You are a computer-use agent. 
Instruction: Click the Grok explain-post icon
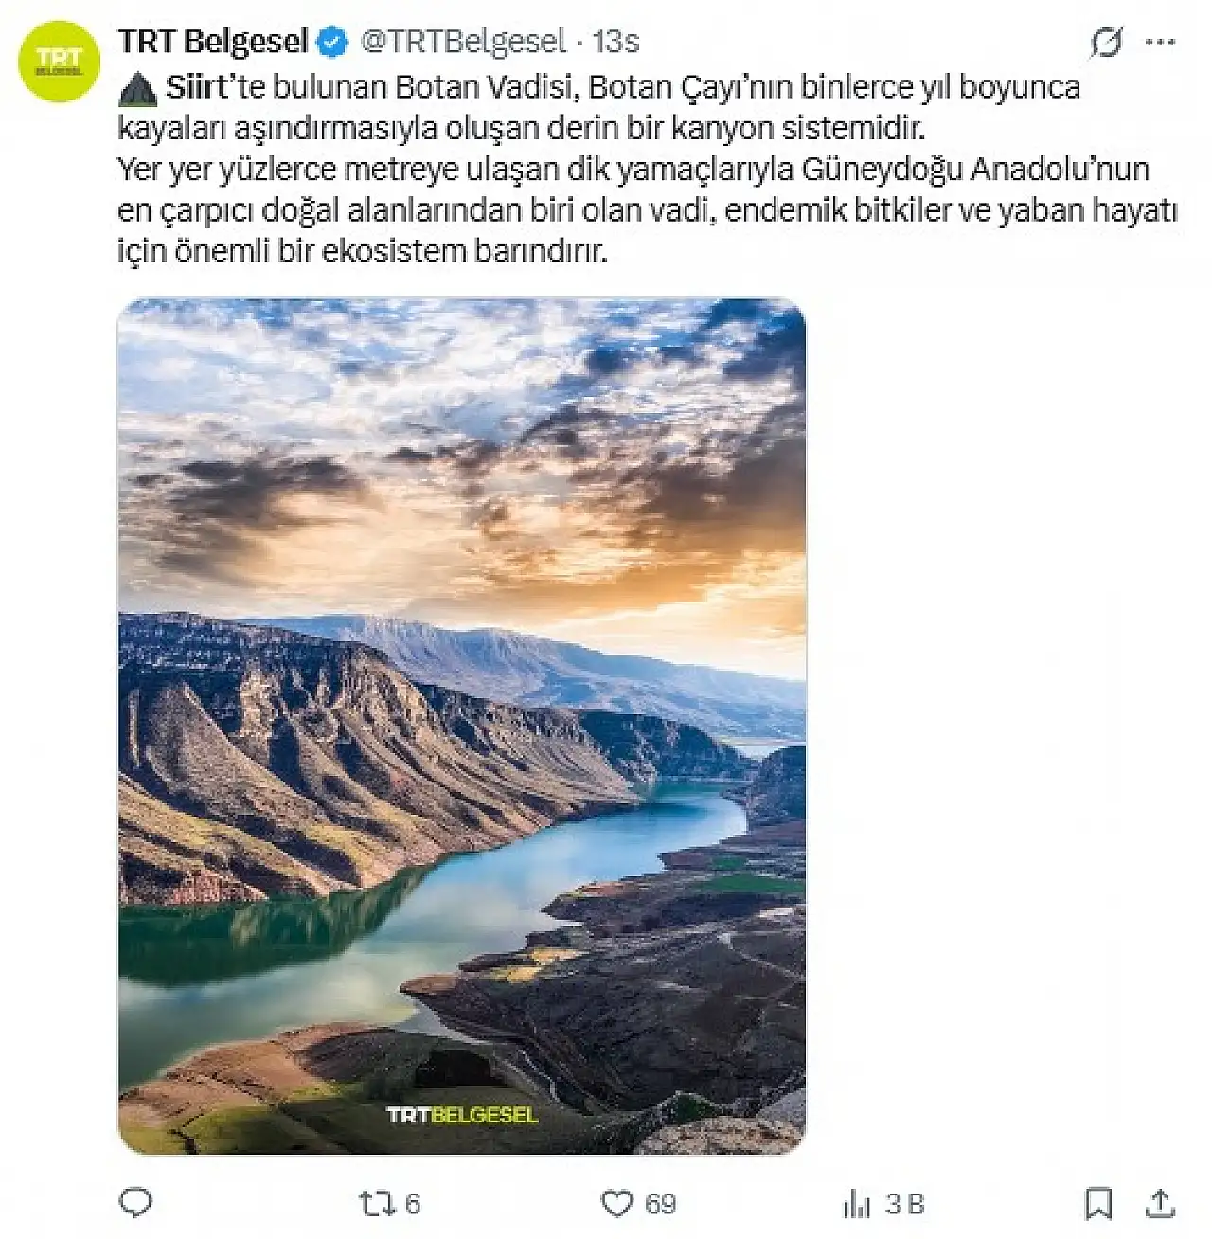[x=1106, y=42]
